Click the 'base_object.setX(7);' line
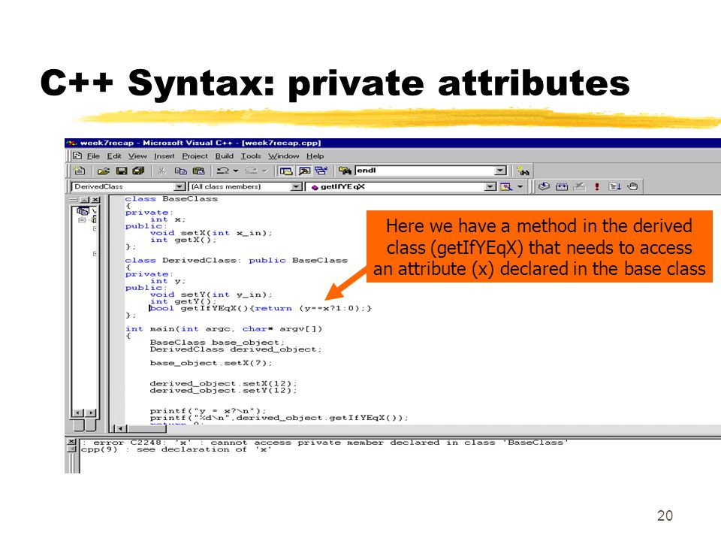The height and width of the screenshot is (541, 721). click(211, 363)
